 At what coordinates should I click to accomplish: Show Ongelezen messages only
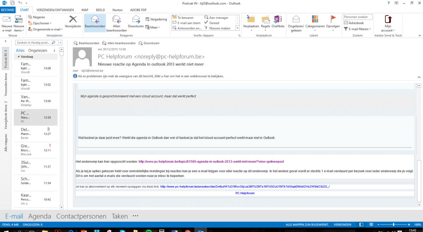(38, 50)
